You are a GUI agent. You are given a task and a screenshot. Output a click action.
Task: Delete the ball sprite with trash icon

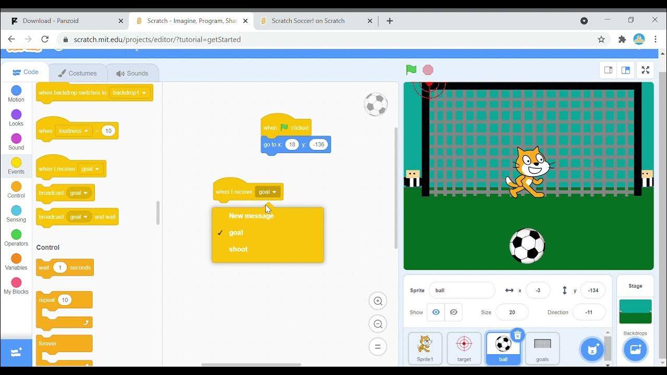point(517,335)
